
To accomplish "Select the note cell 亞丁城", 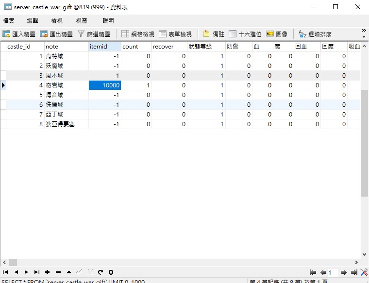I will pos(67,115).
